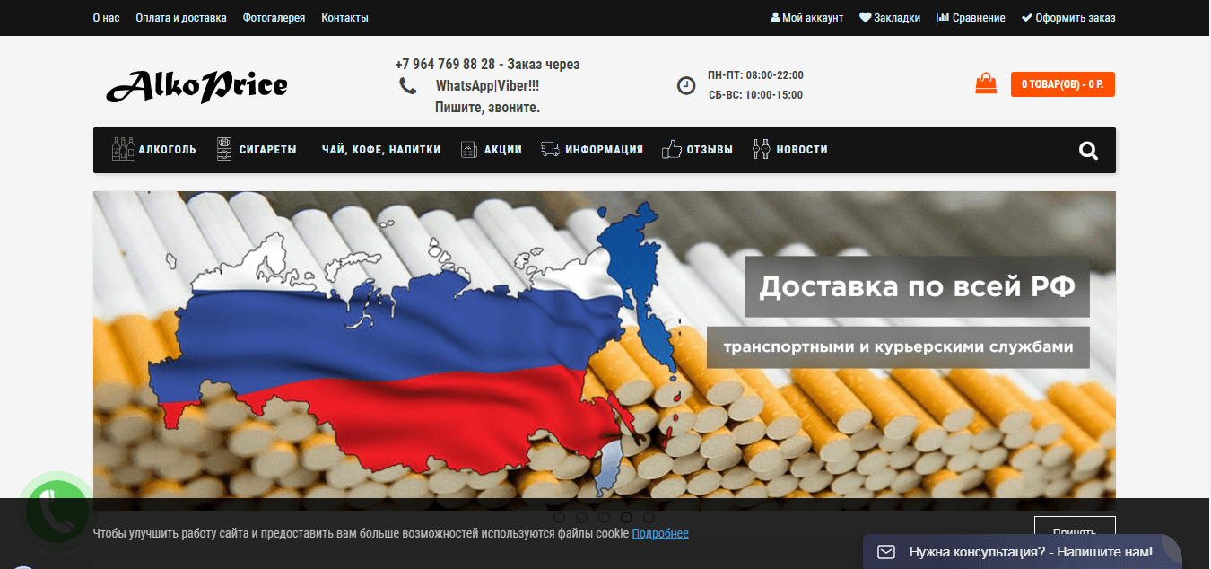Click the AlkoPrice logo

click(x=197, y=85)
